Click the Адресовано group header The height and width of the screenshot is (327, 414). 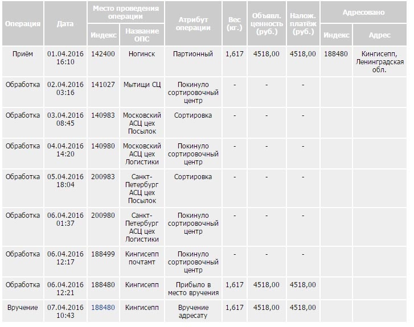tap(363, 12)
